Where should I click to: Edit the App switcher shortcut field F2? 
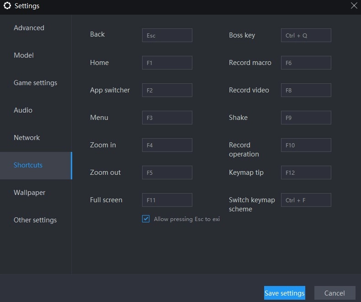coord(167,90)
